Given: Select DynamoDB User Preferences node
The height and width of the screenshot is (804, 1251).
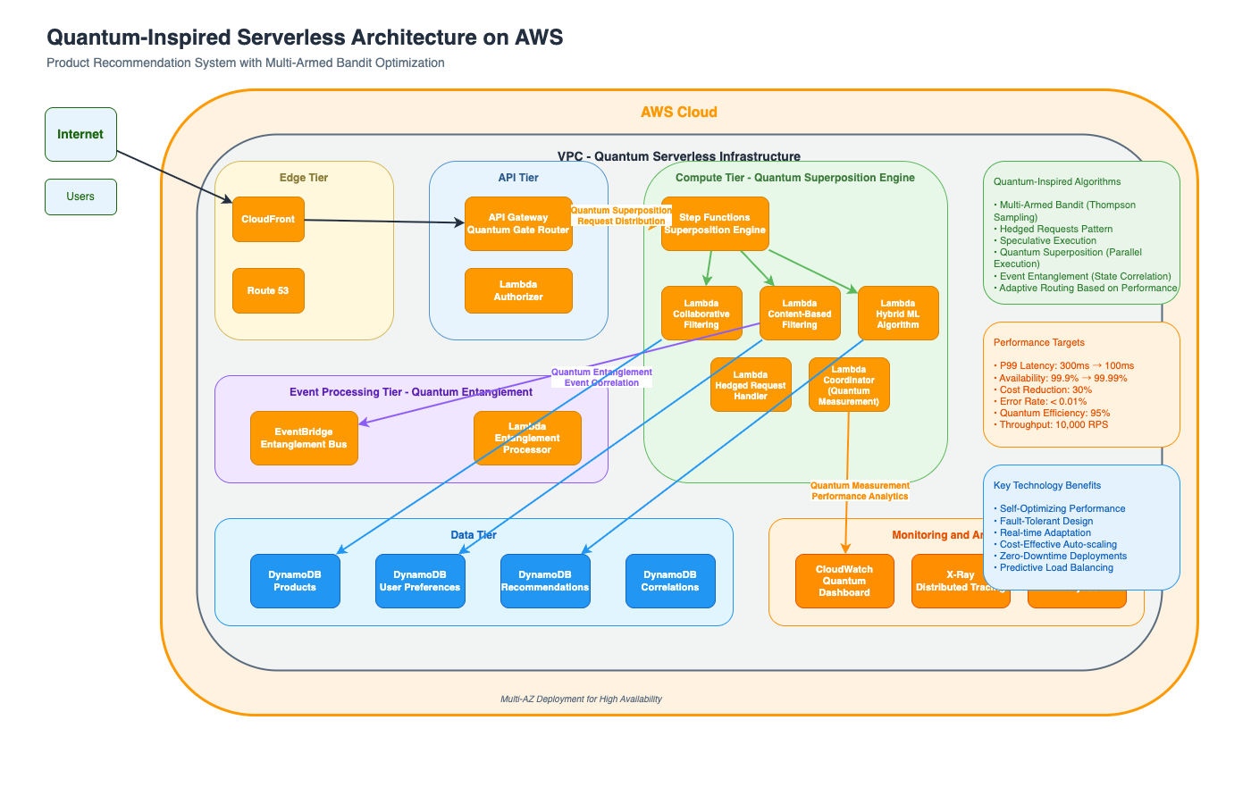Looking at the screenshot, I should point(420,581).
